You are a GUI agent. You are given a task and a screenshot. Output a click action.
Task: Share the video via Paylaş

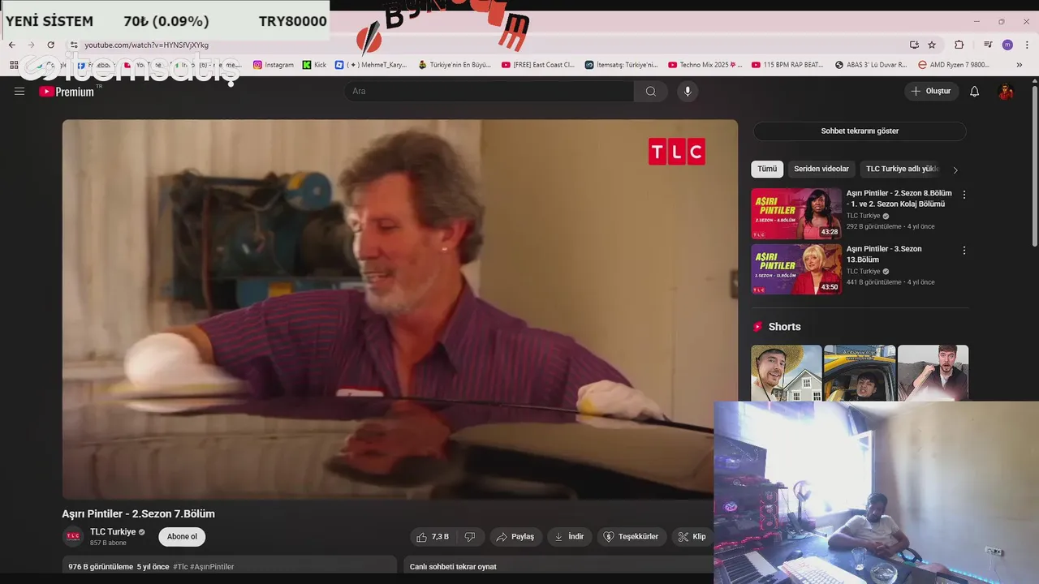click(x=515, y=537)
